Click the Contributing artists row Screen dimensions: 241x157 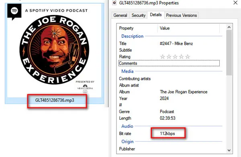click(169, 78)
